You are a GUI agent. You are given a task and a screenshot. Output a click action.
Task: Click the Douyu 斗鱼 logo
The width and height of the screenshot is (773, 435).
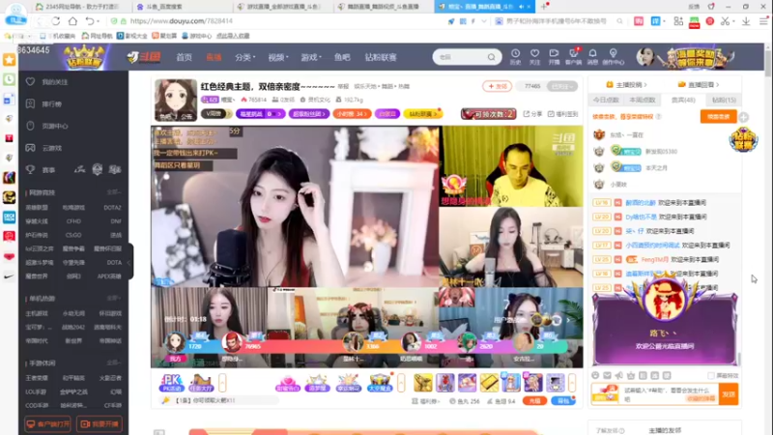click(x=144, y=57)
